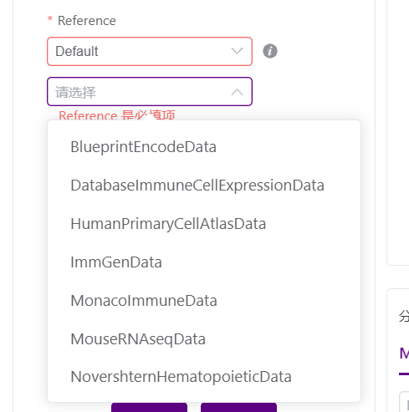
Task: Collapse the 请选择 list via up chevron
Action: [237, 92]
